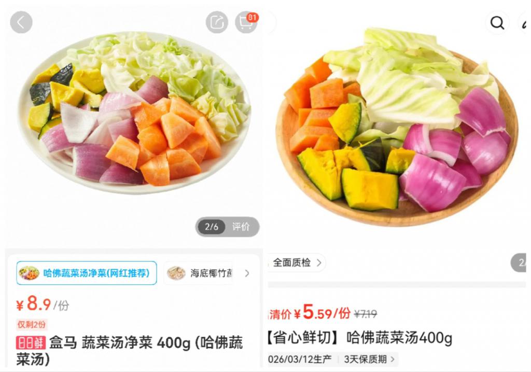The height and width of the screenshot is (372, 531).
Task: Open the 全面质检 quality inspection link
Action: tap(296, 263)
